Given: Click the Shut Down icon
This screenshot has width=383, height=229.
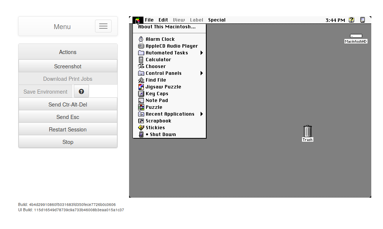Looking at the screenshot, I should coord(141,135).
